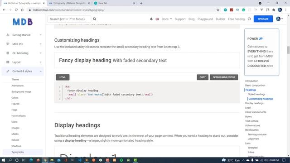Click the Content & styles pencil icon
The height and width of the screenshot is (163, 290).
(x=8, y=71)
